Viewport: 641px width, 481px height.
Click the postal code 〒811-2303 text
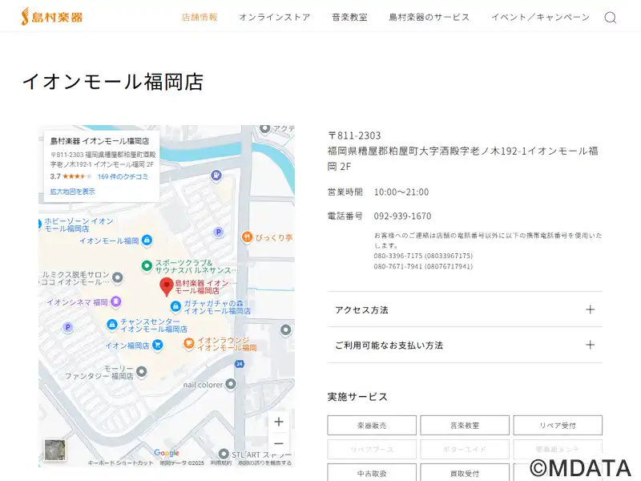pos(354,135)
